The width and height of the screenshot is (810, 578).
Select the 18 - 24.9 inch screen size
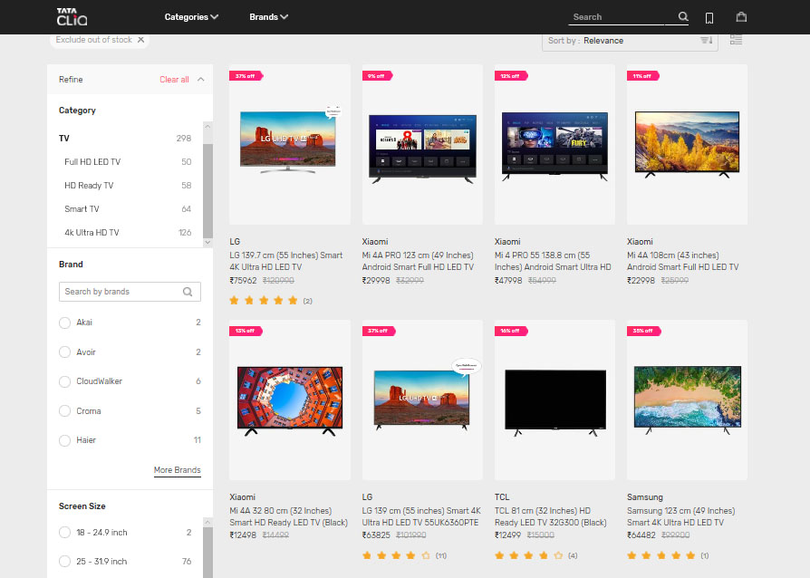click(x=64, y=533)
